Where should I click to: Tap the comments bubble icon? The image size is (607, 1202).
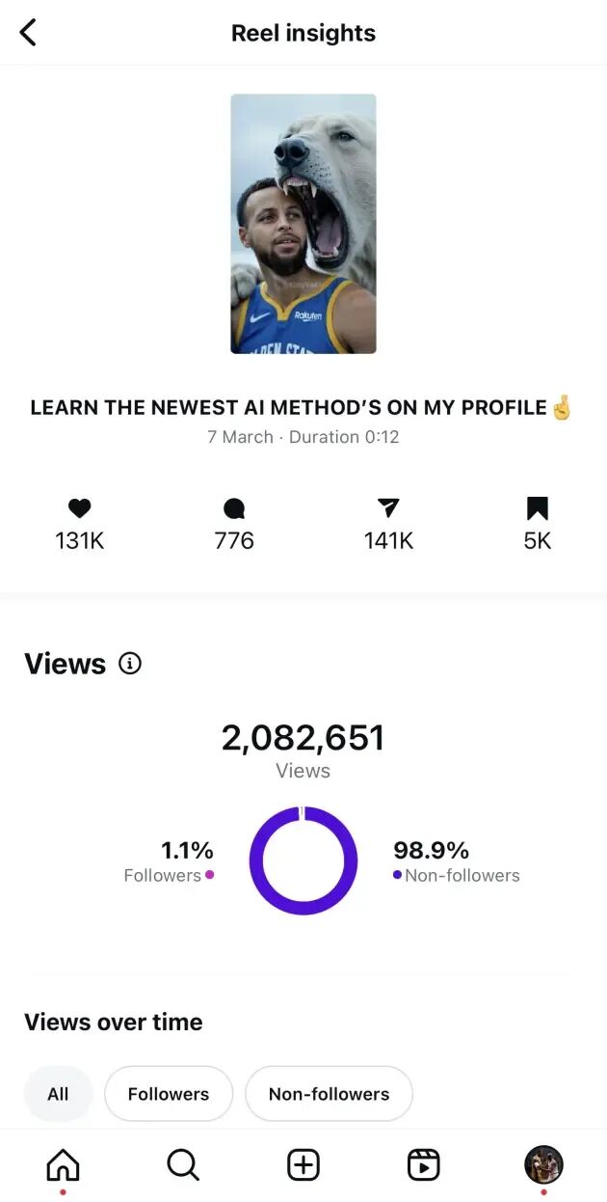tap(234, 508)
